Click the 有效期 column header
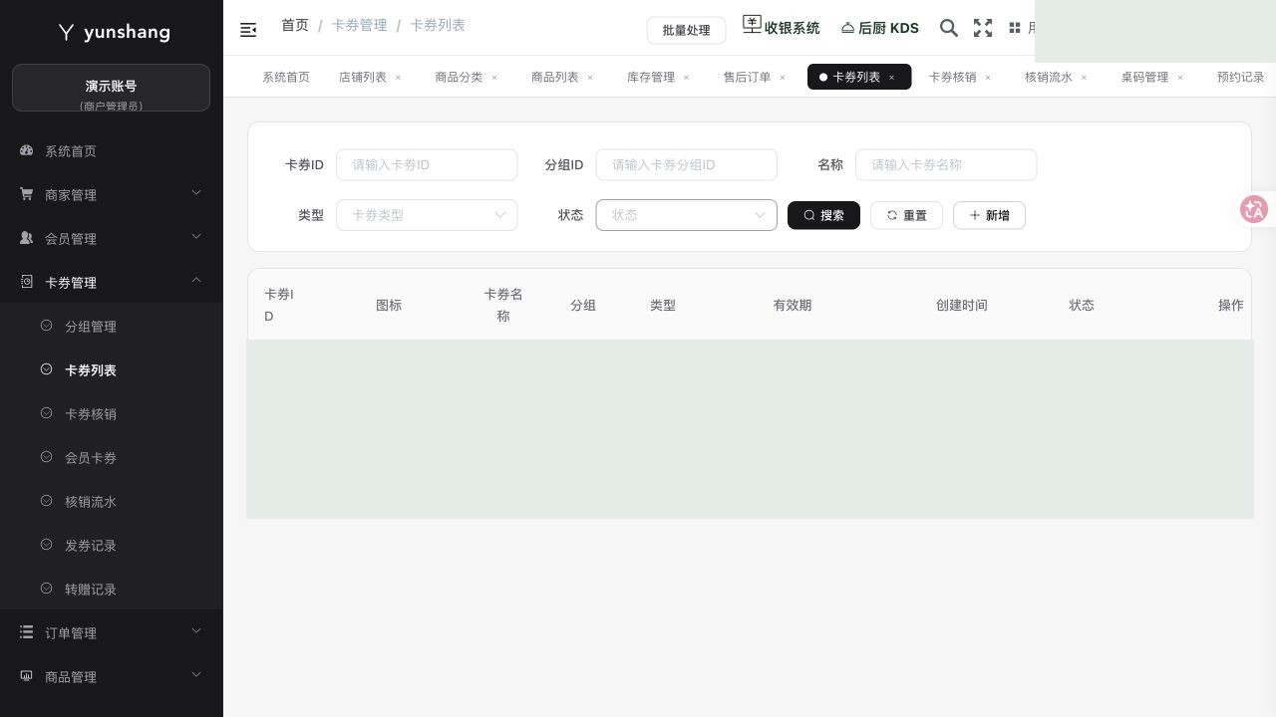Screen dimensions: 1276x717 point(793,305)
